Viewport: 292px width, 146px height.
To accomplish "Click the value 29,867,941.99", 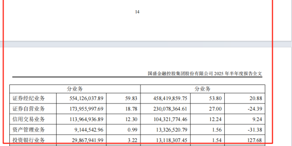I will pos(88,140).
